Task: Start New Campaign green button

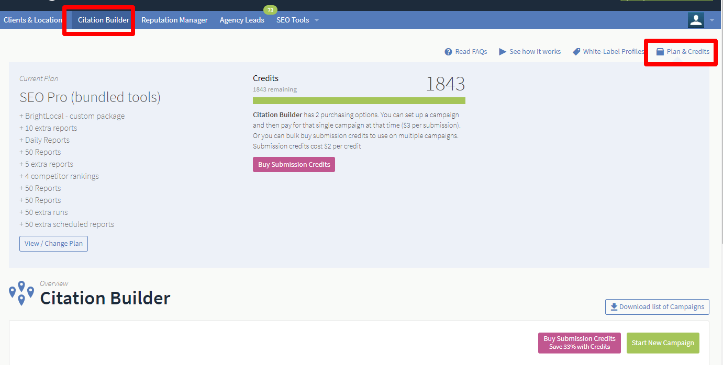Action: 663,343
